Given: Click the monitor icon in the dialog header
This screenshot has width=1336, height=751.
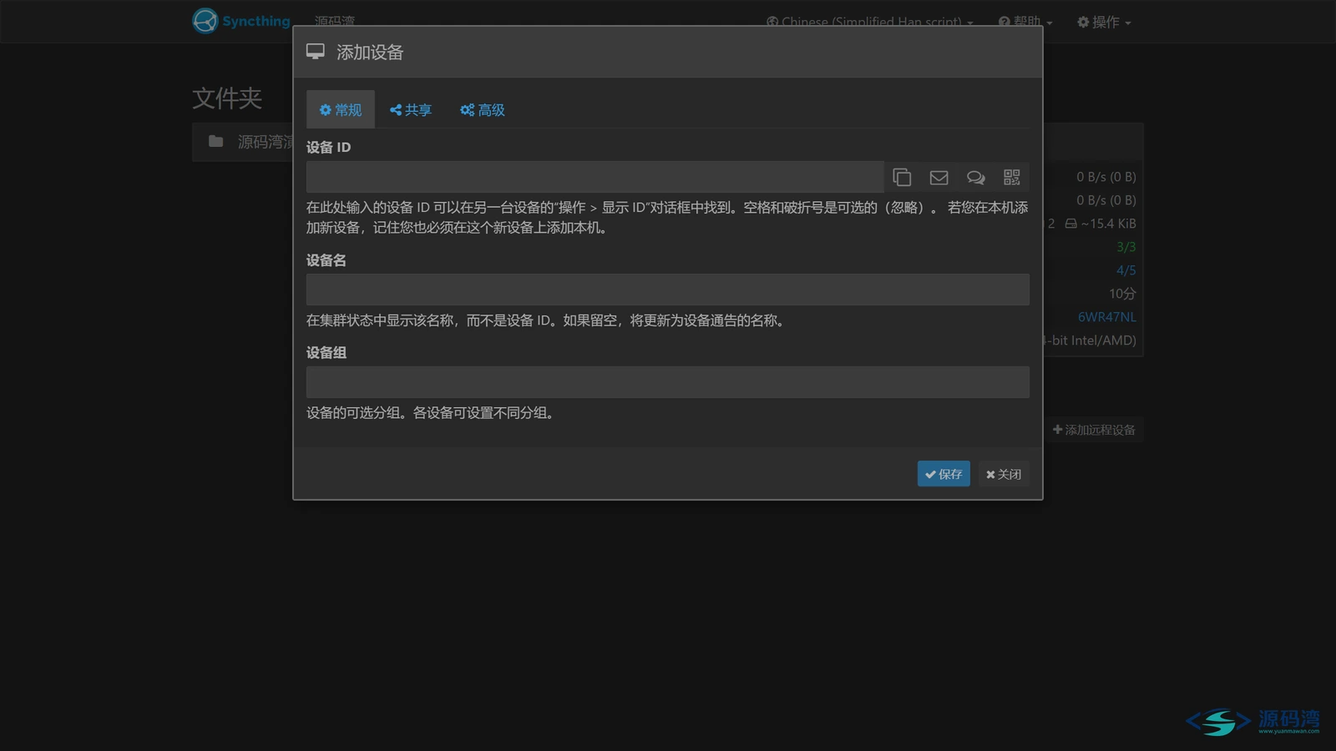Looking at the screenshot, I should (x=316, y=52).
